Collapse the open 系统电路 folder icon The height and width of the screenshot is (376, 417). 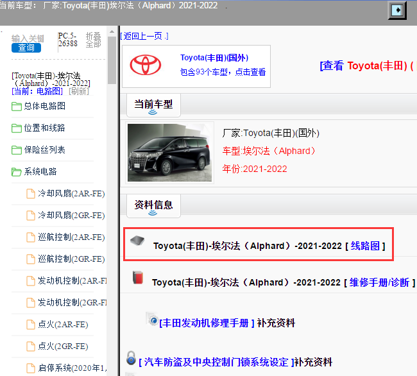pos(17,172)
